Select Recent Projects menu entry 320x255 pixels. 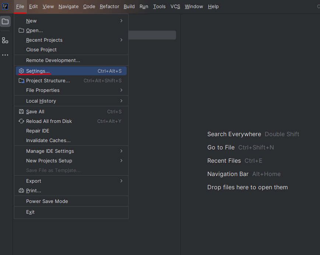pyautogui.click(x=71, y=40)
